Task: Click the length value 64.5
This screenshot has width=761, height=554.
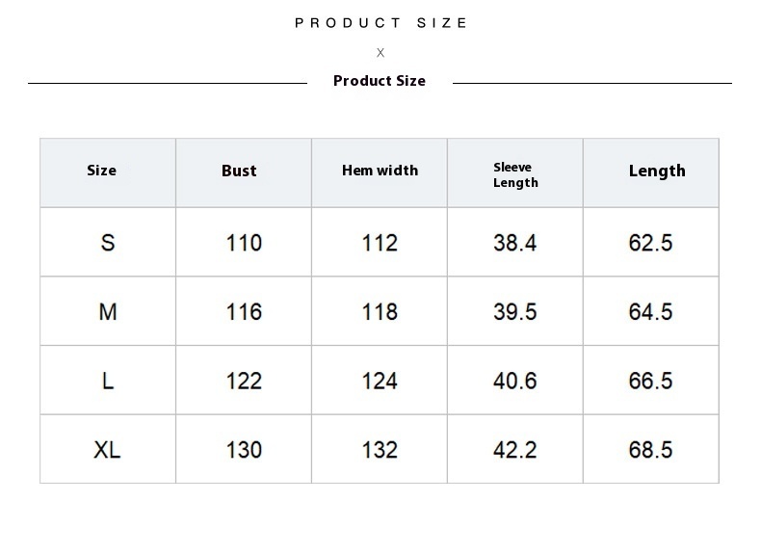Action: pos(650,311)
